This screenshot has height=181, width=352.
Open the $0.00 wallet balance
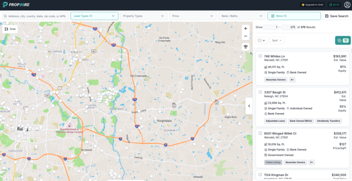[x=334, y=5]
